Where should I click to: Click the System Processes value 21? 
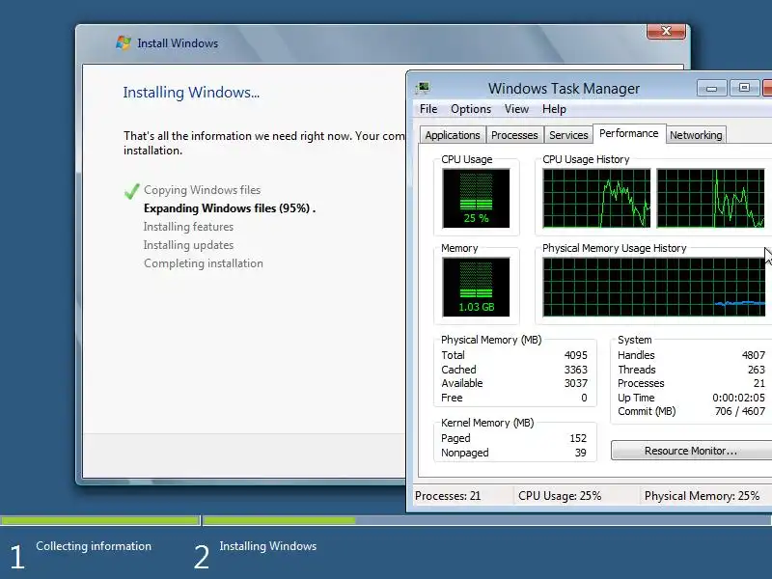pyautogui.click(x=759, y=383)
